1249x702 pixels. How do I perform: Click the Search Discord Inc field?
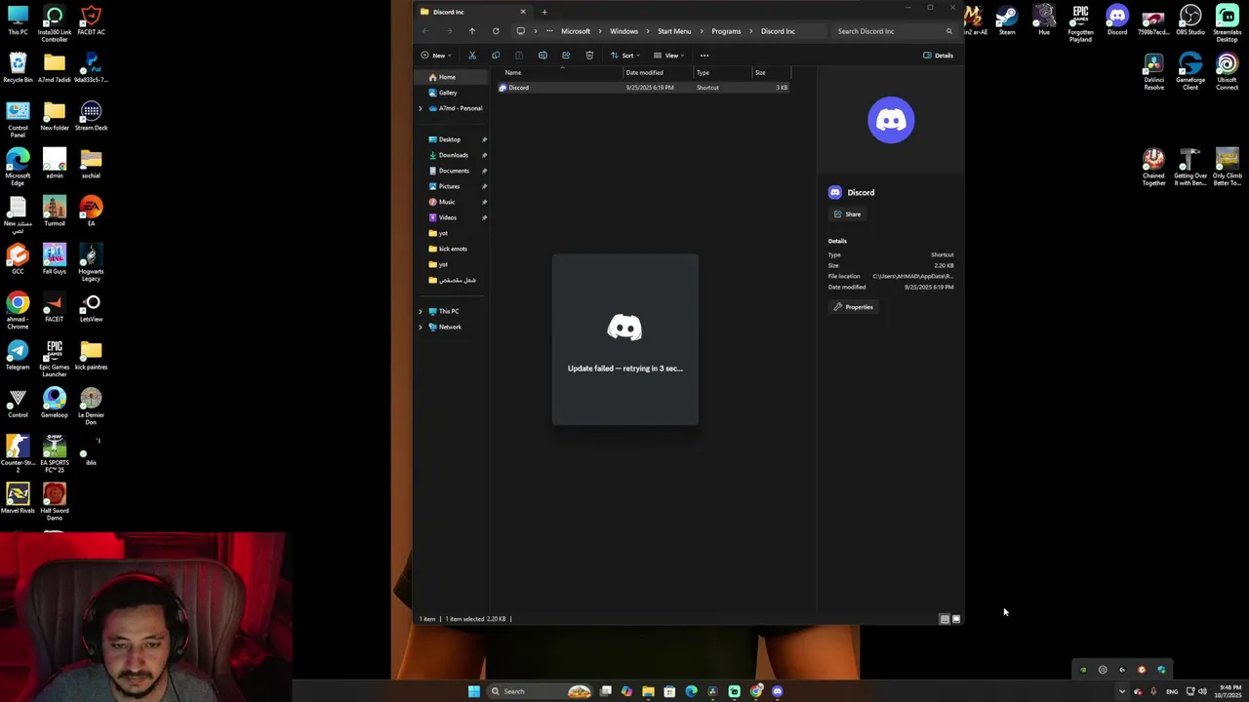[893, 31]
